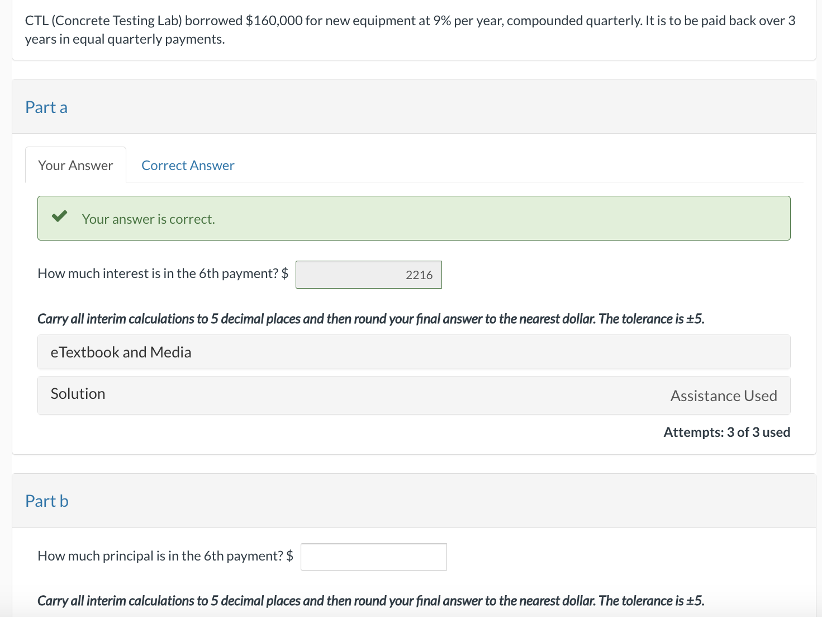This screenshot has height=617, width=822.
Task: Click the rounding instruction under Part b
Action: pos(370,601)
